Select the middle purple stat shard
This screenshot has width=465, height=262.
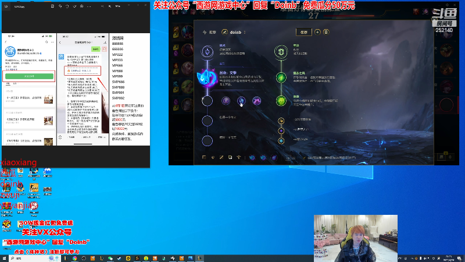pyautogui.click(x=281, y=130)
